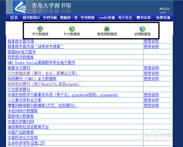Viewport: 183px width, 147px height.
Task: Open 使用说明 for 万方数据资源
Action: [151, 73]
